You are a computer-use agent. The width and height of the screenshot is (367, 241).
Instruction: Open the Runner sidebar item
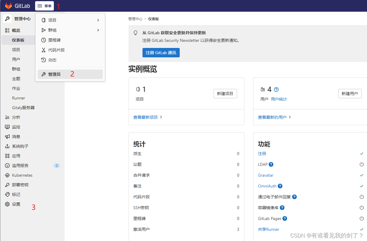click(18, 98)
